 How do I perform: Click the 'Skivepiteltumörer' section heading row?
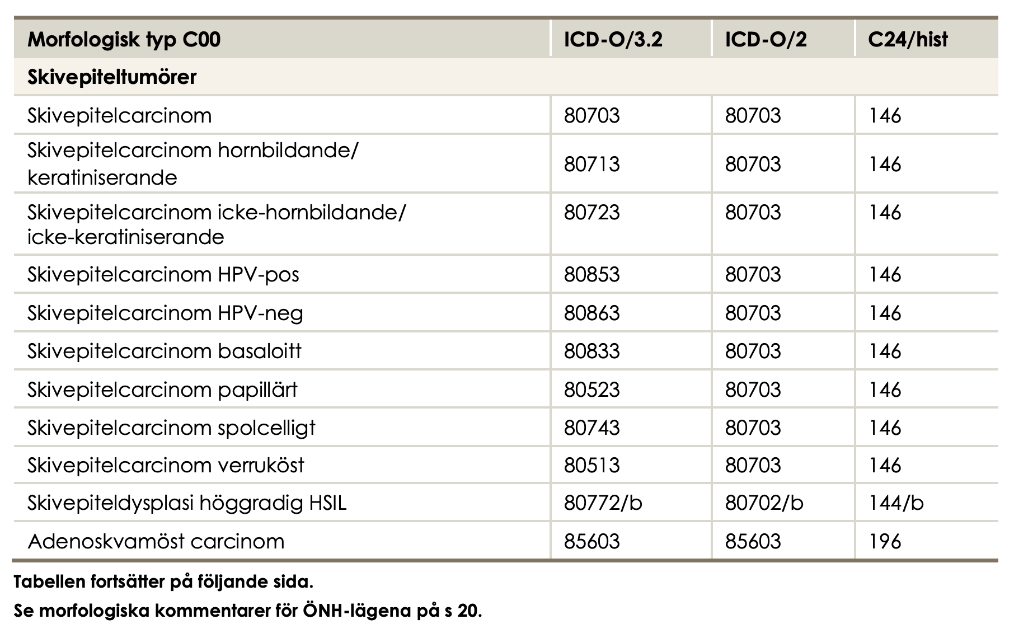[112, 77]
